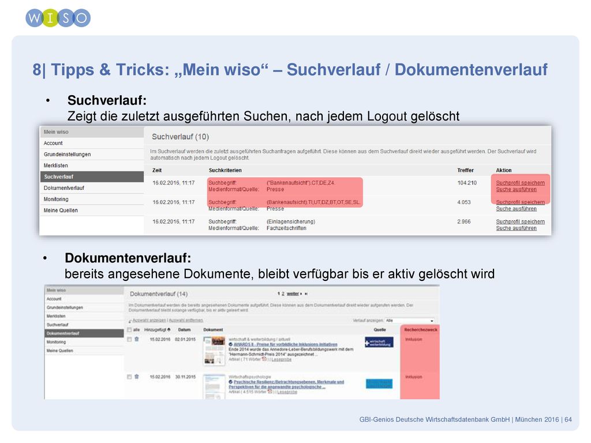This screenshot has height=443, width=591.
Task: Open the PDF icon in the AWARDS II entry
Action: [x=264, y=359]
